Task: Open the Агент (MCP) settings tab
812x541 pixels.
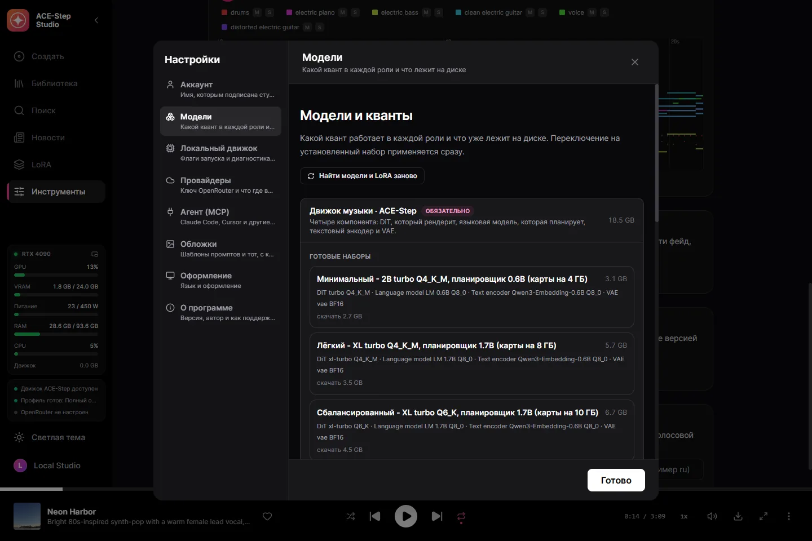Action: coord(220,216)
